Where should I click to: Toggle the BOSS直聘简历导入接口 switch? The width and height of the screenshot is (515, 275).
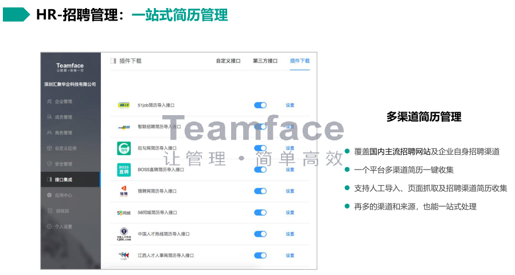point(260,170)
